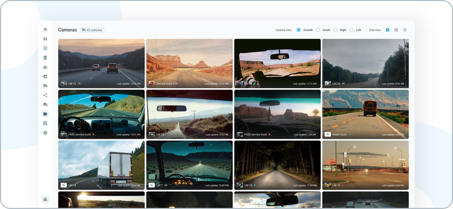Click the 'LM 18' vehicle label
Viewport: 453px width, 209px height.
tap(160, 134)
